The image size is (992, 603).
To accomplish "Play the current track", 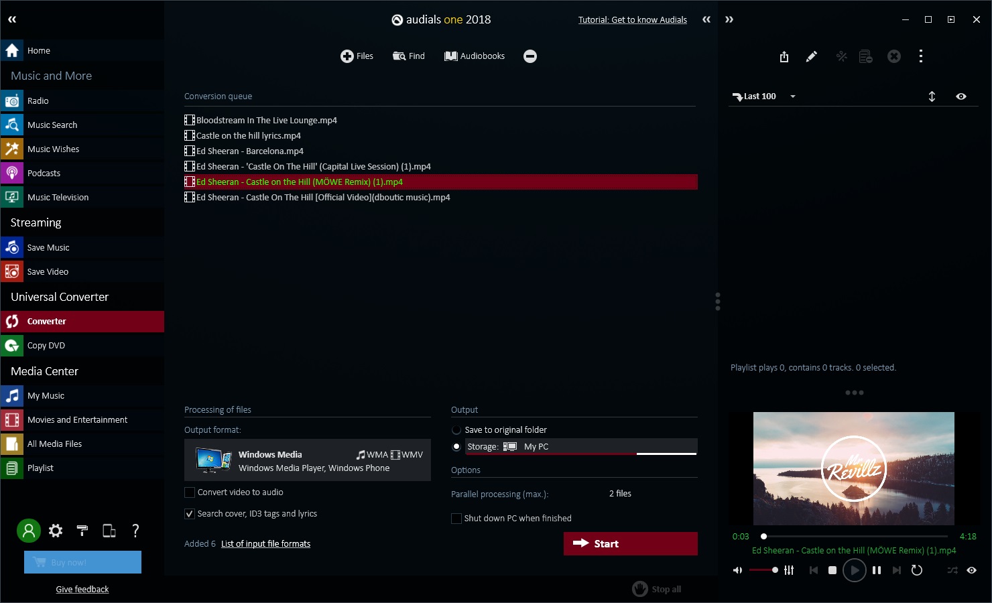I will point(855,570).
